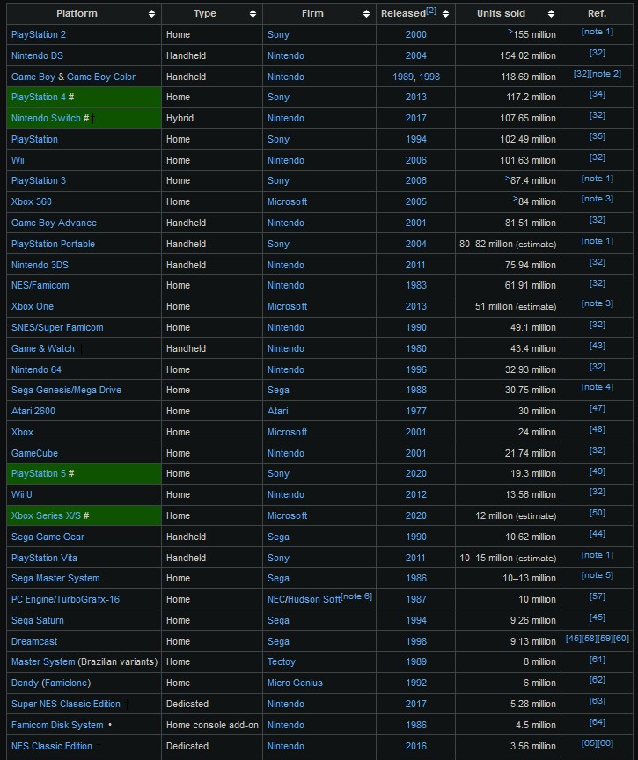Open [note 5] for Sega Master System
The image size is (638, 760).
[x=598, y=575]
